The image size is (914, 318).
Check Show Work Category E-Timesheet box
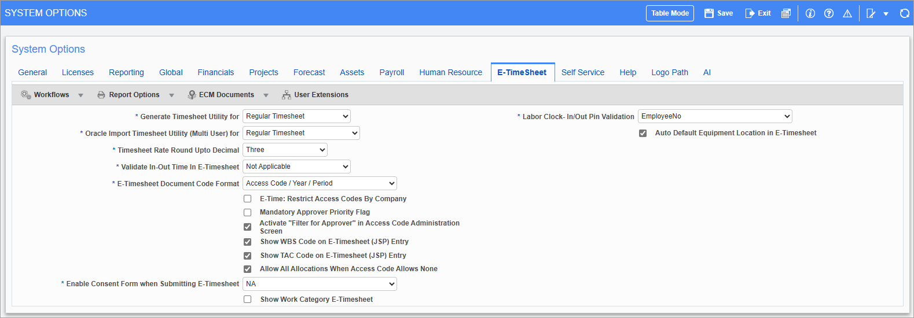click(x=248, y=299)
